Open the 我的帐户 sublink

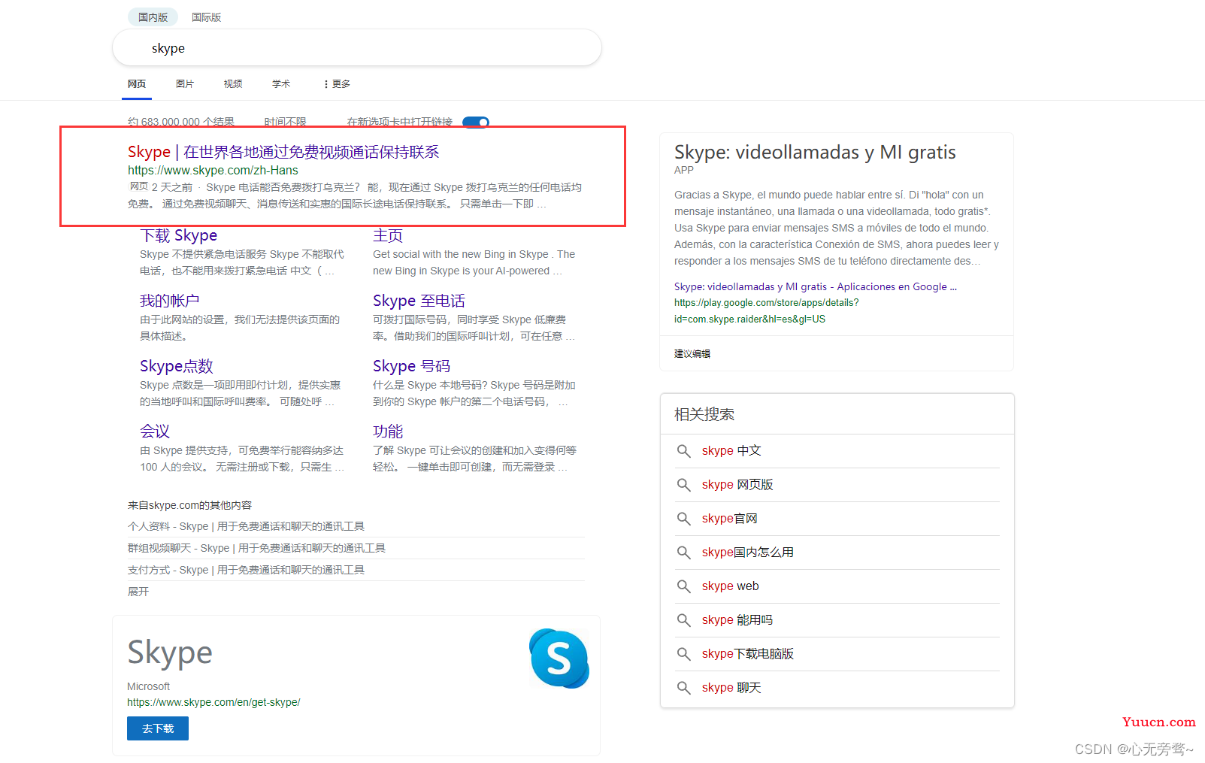[x=169, y=301]
